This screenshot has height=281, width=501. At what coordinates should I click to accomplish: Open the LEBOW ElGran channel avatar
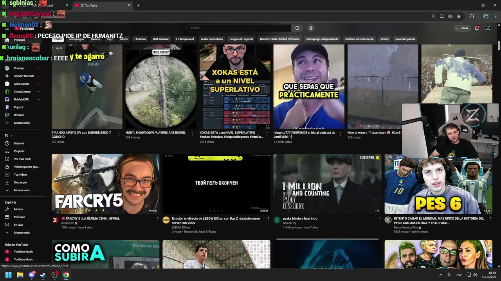pos(166,220)
